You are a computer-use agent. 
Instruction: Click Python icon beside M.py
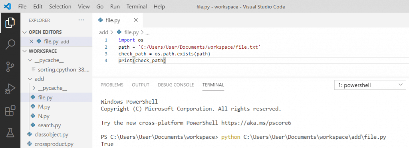click(x=33, y=107)
